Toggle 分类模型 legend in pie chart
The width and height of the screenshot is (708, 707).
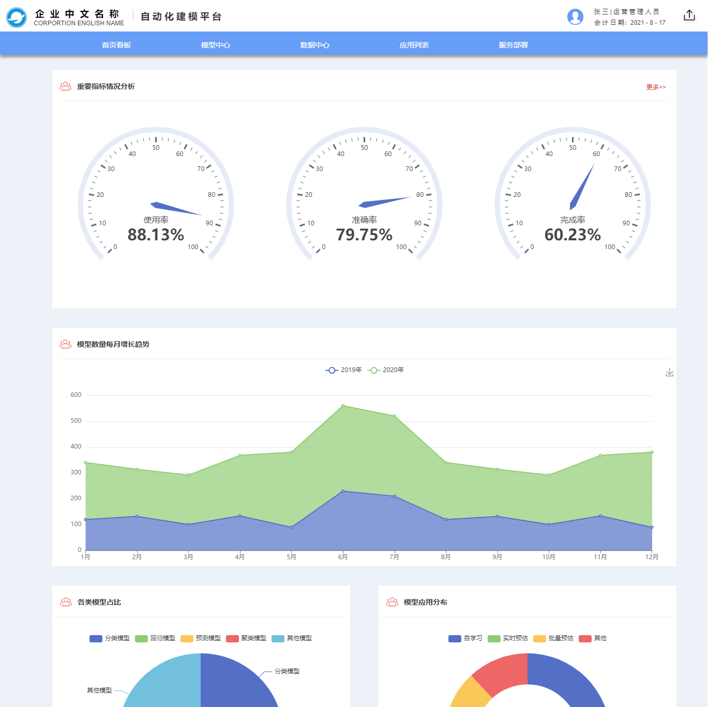(110, 639)
